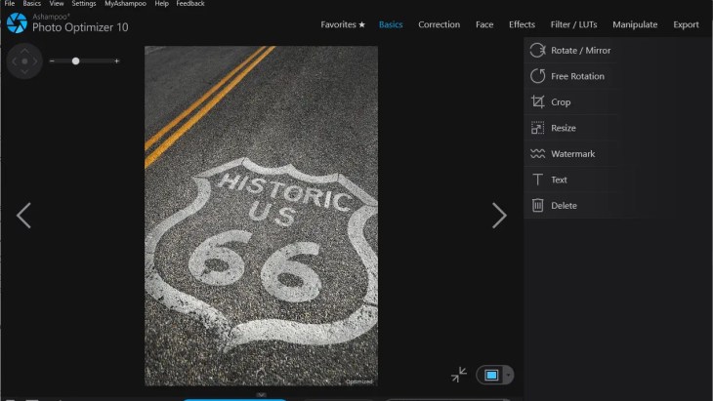Go to the next image with right arrow

[x=499, y=216]
